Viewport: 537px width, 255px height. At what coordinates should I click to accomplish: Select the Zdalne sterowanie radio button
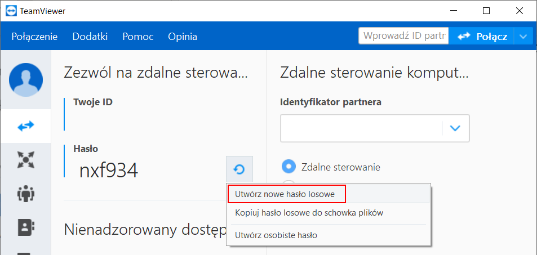[289, 167]
